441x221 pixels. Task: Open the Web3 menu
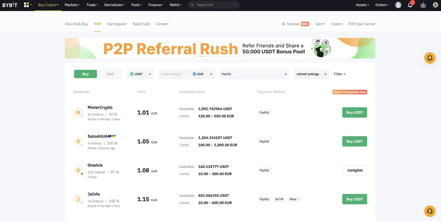click(176, 5)
